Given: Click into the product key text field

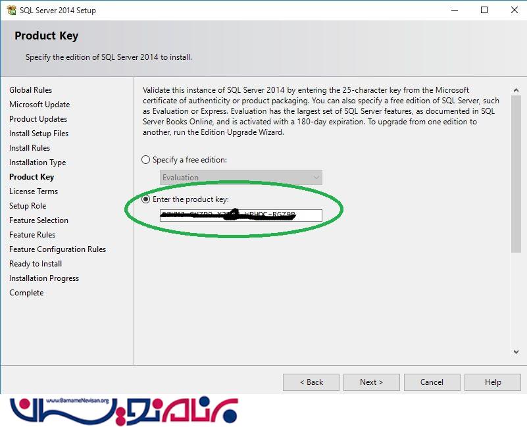Looking at the screenshot, I should click(x=241, y=215).
